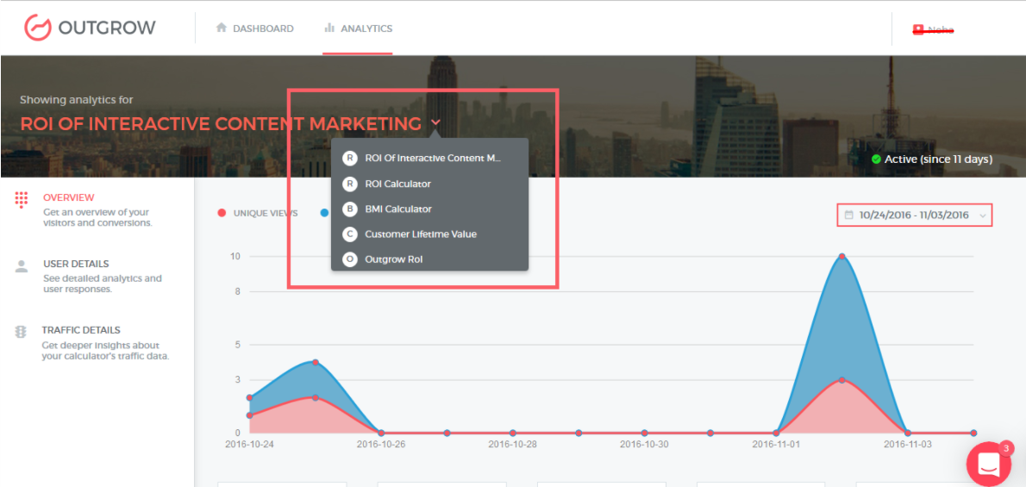Click the O badge beside Outgrow RoI
Image resolution: width=1026 pixels, height=487 pixels.
tap(350, 259)
